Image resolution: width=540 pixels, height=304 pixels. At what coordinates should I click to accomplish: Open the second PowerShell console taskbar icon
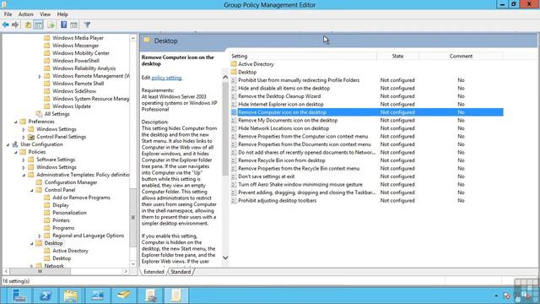[98, 296]
